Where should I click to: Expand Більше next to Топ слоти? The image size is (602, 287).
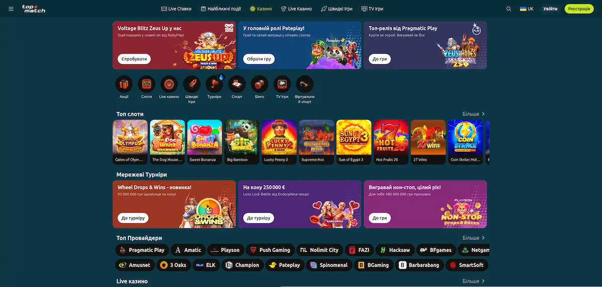coord(474,114)
